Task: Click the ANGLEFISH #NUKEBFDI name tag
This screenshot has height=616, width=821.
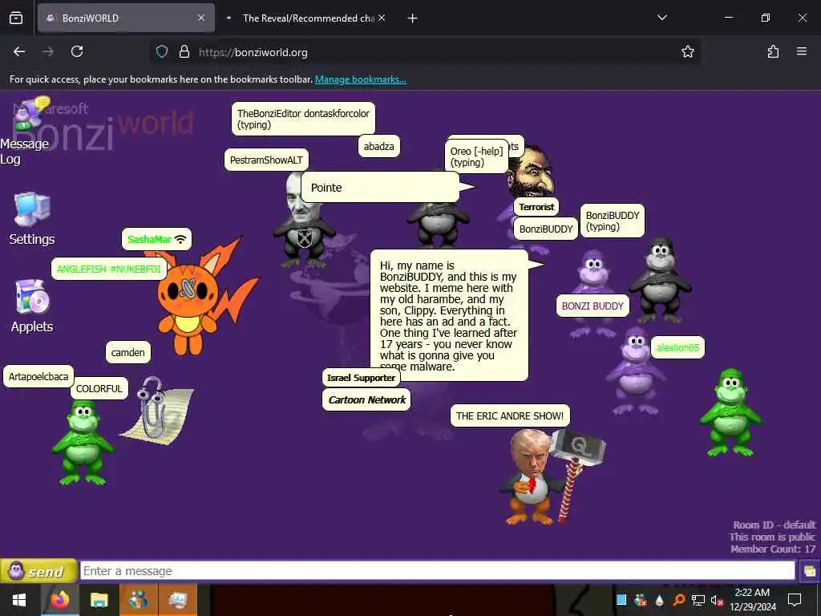Action: (x=109, y=269)
